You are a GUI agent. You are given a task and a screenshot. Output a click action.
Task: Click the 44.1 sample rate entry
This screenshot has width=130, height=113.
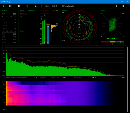(x=5, y=20)
